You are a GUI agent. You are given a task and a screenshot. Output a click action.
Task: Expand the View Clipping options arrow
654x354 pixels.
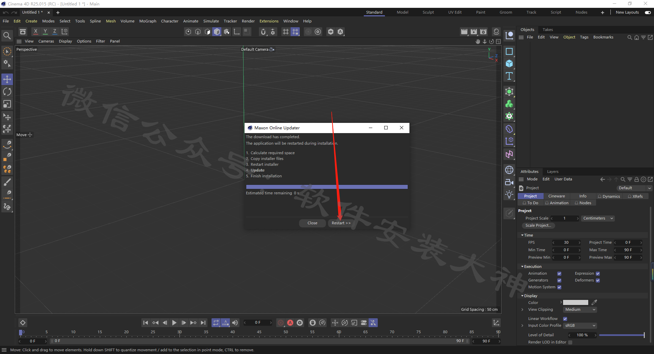tap(522, 309)
